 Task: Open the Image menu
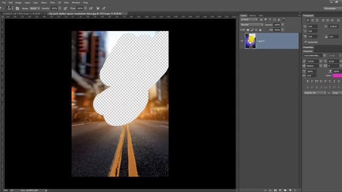[18, 3]
